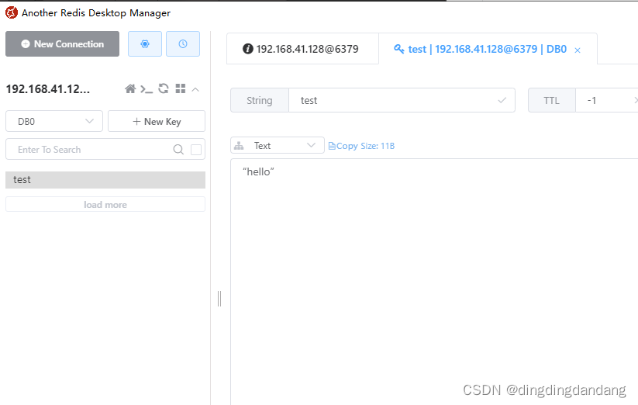Open the Text format dropdown
Screen dimensions: 638x405
278,145
